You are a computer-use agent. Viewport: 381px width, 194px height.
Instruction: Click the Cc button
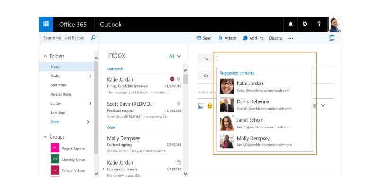tap(206, 76)
